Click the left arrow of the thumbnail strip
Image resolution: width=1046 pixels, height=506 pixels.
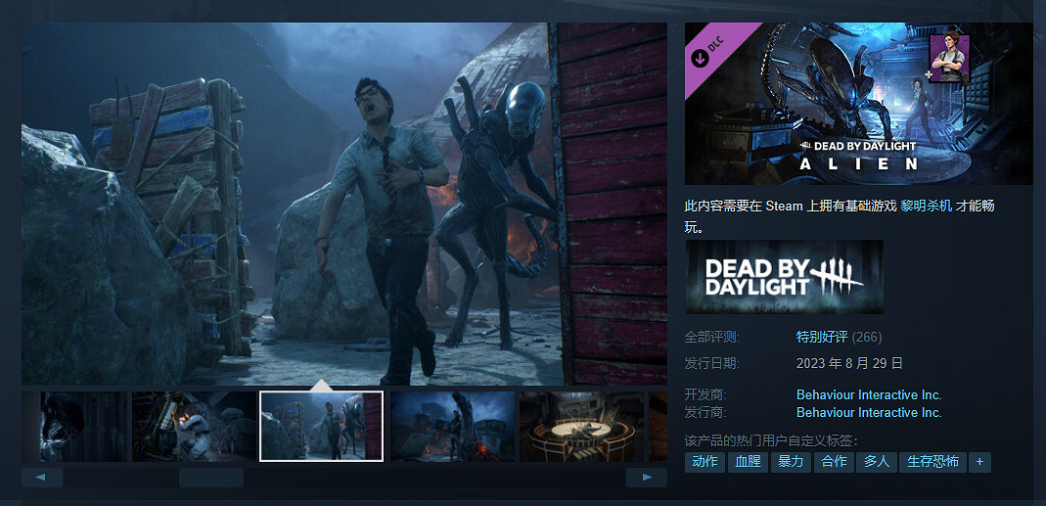[41, 478]
